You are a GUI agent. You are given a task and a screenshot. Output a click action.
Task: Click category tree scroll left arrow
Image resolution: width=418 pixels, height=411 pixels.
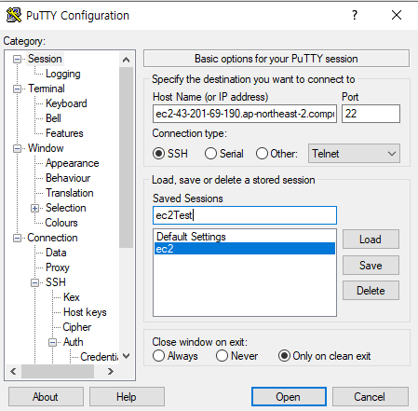[x=13, y=371]
